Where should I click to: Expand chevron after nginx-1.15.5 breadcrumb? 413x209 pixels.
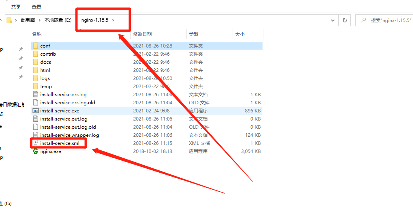click(x=113, y=20)
